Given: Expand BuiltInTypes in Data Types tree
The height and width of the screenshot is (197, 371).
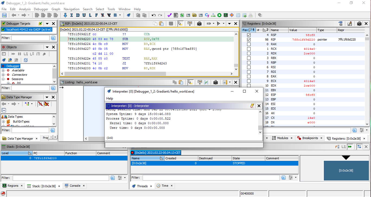Looking at the screenshot, I should [3, 122].
